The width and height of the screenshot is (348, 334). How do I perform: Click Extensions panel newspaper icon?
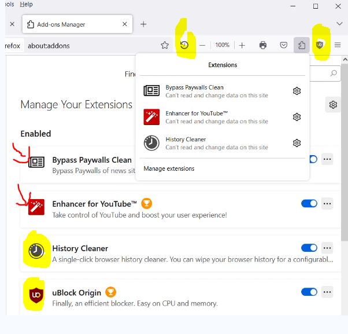pyautogui.click(x=151, y=91)
